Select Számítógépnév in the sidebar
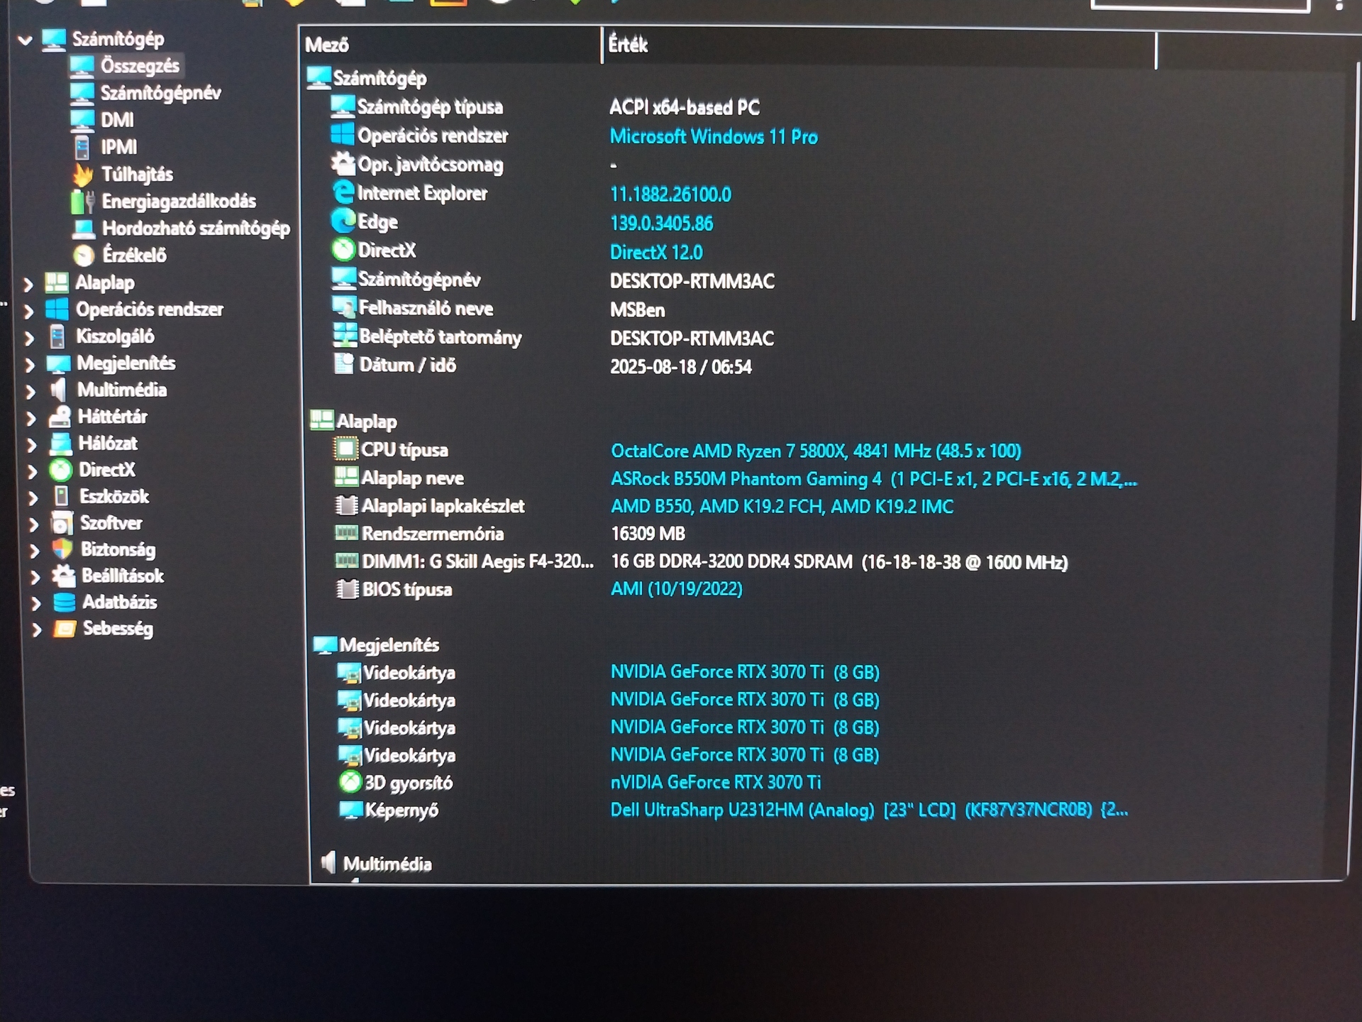Viewport: 1362px width, 1022px height. 160,93
